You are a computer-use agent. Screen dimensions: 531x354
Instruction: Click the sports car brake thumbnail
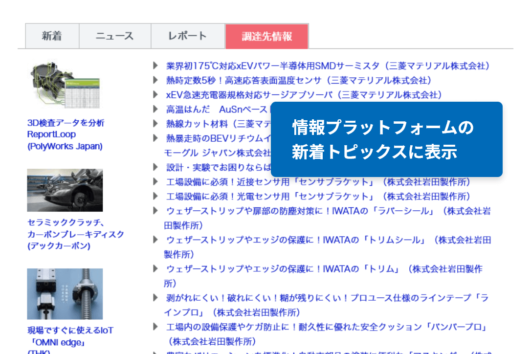tap(65, 190)
